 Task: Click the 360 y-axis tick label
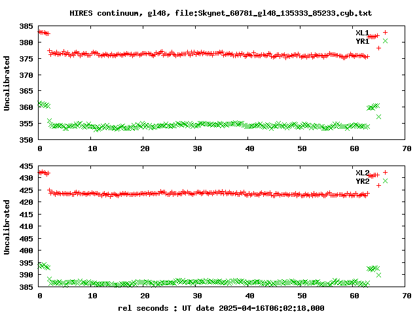[26, 107]
